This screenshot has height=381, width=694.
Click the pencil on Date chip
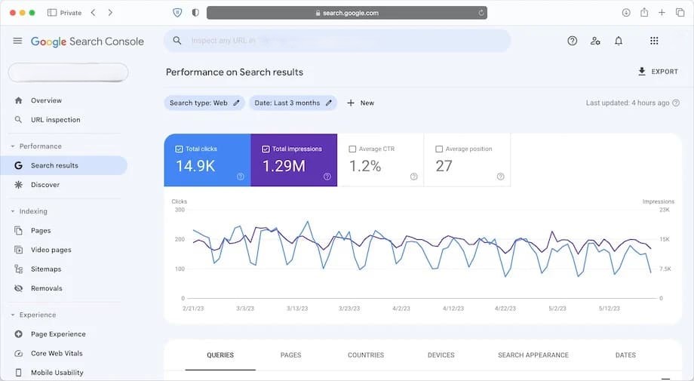point(329,103)
